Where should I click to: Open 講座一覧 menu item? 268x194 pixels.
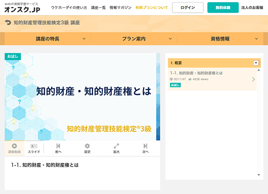point(98,8)
